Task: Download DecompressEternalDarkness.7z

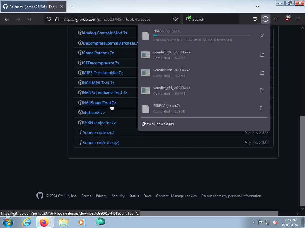Action: pos(110,43)
